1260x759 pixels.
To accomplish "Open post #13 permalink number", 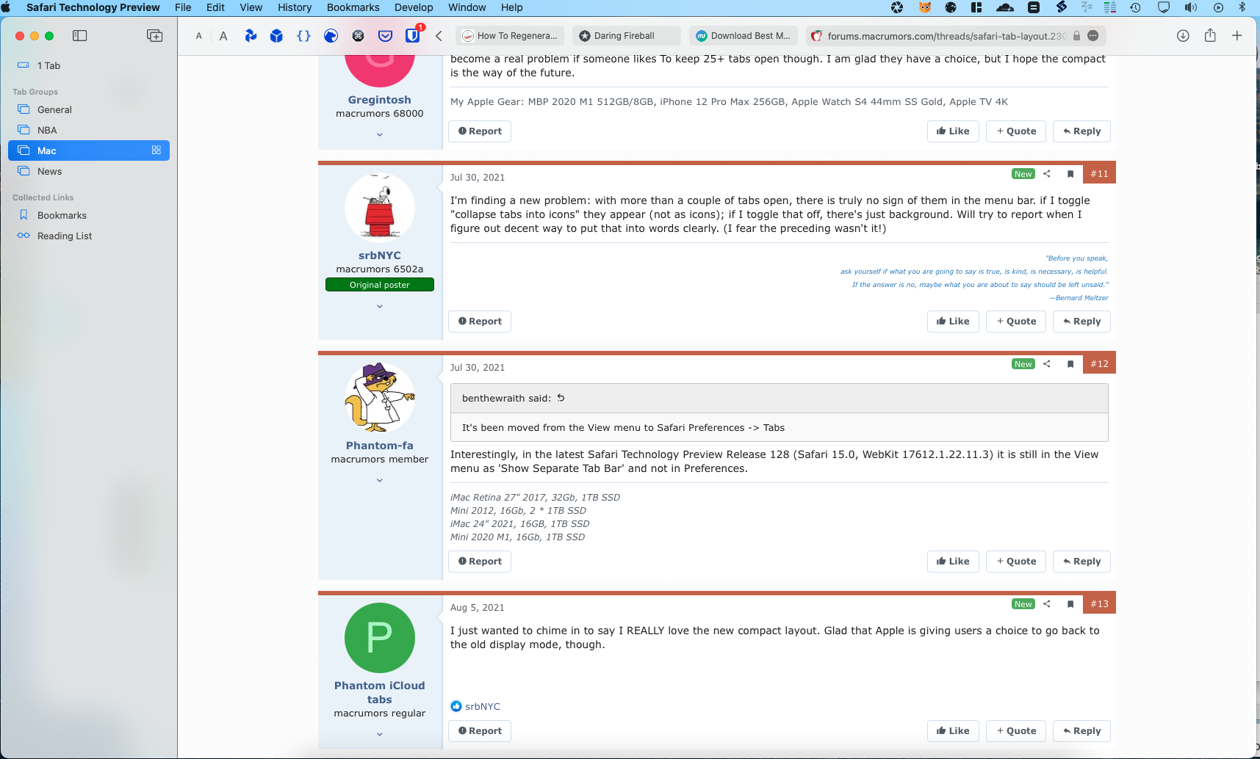I will click(x=1099, y=604).
